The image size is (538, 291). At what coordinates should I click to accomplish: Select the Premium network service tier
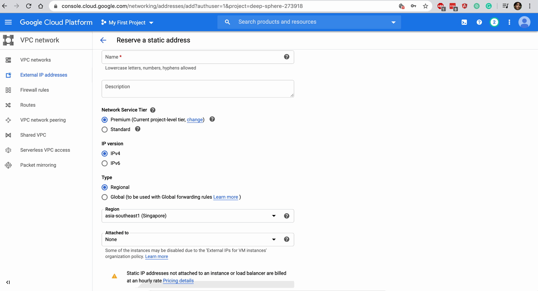[x=105, y=120]
